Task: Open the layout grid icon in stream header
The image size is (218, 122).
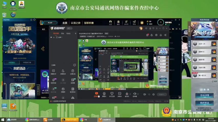Action: (x=156, y=35)
